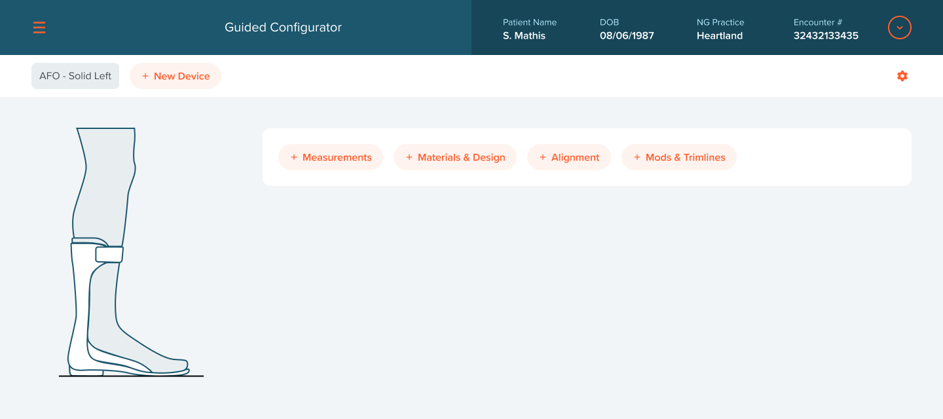Click the DOB value 08/06/1987
The image size is (943, 419).
(627, 36)
